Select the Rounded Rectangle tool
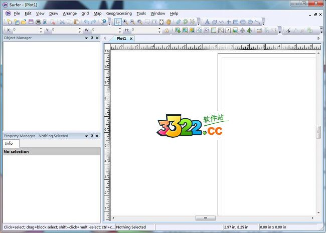 pyautogui.click(x=243, y=22)
